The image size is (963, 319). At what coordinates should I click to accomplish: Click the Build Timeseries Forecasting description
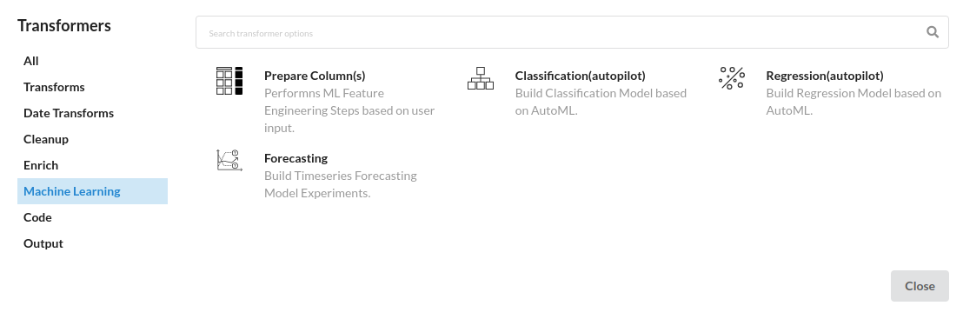tap(340, 184)
